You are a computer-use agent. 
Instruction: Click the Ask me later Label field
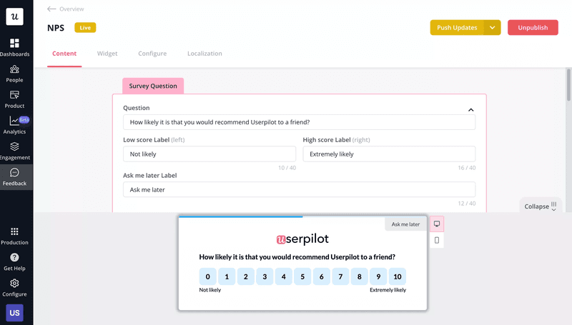pos(299,189)
